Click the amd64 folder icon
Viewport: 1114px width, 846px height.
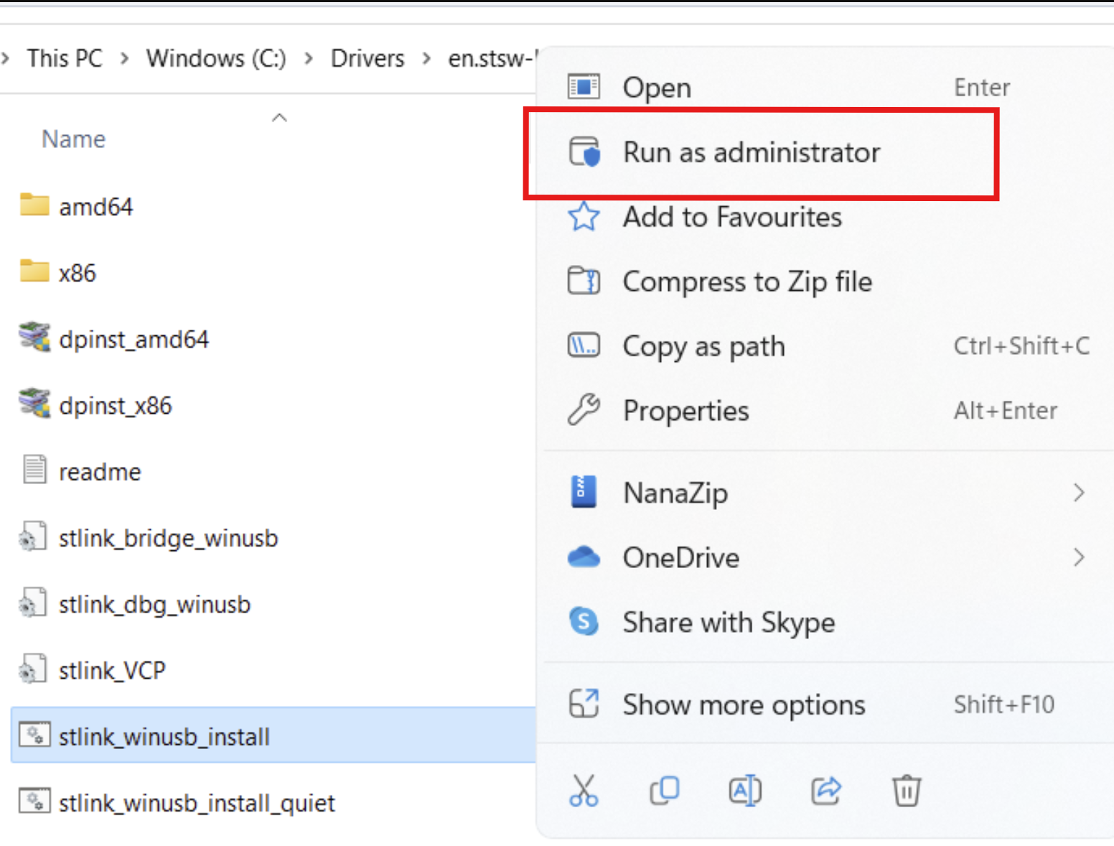coord(34,205)
